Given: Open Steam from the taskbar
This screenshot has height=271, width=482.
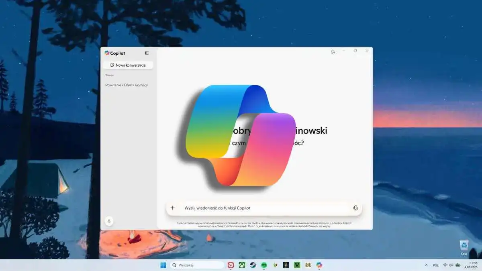Looking at the screenshot, I should click(x=253, y=265).
